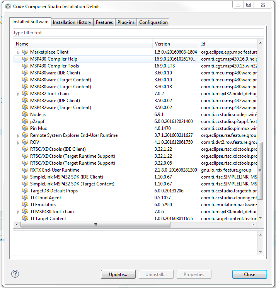276x288 pixels.
Task: Click the gnu.io.rxtx.feature.group Id cell
Action: click(x=226, y=170)
